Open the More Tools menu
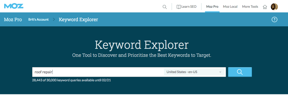The width and height of the screenshot is (288, 95). [250, 6]
